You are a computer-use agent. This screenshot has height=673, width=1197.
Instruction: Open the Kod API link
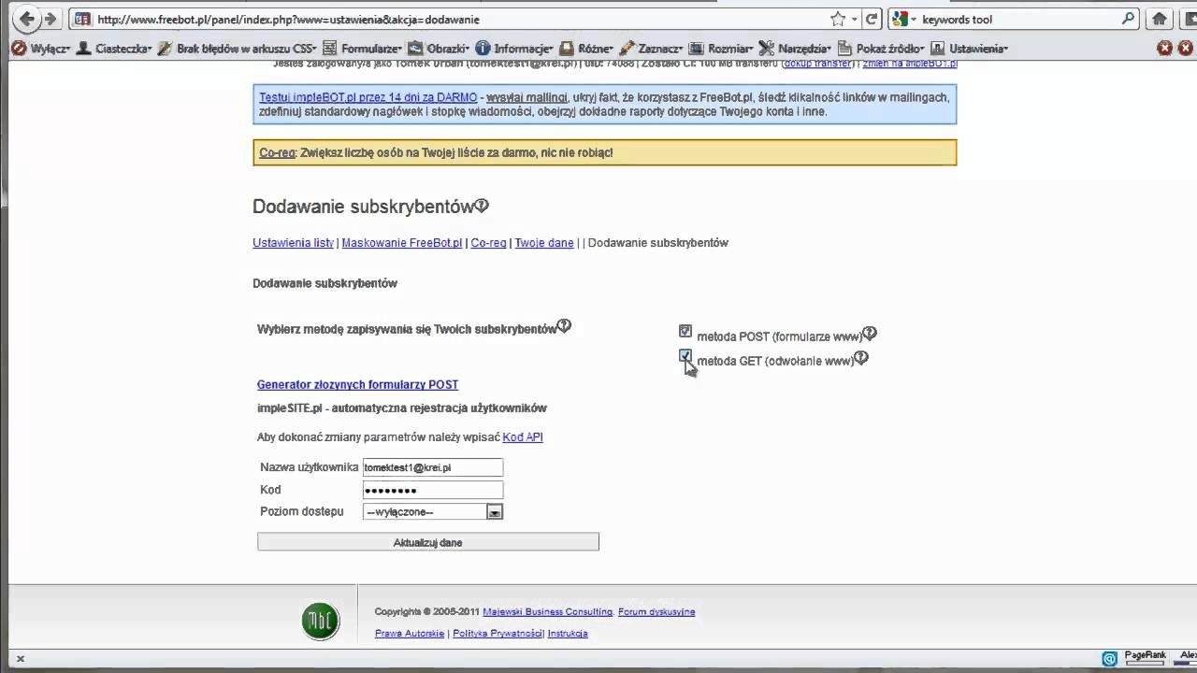[x=523, y=437]
